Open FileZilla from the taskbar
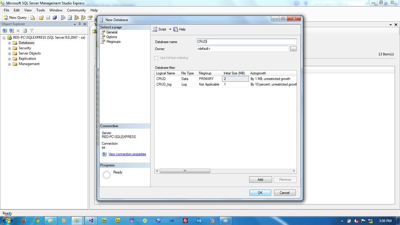 click(185, 221)
